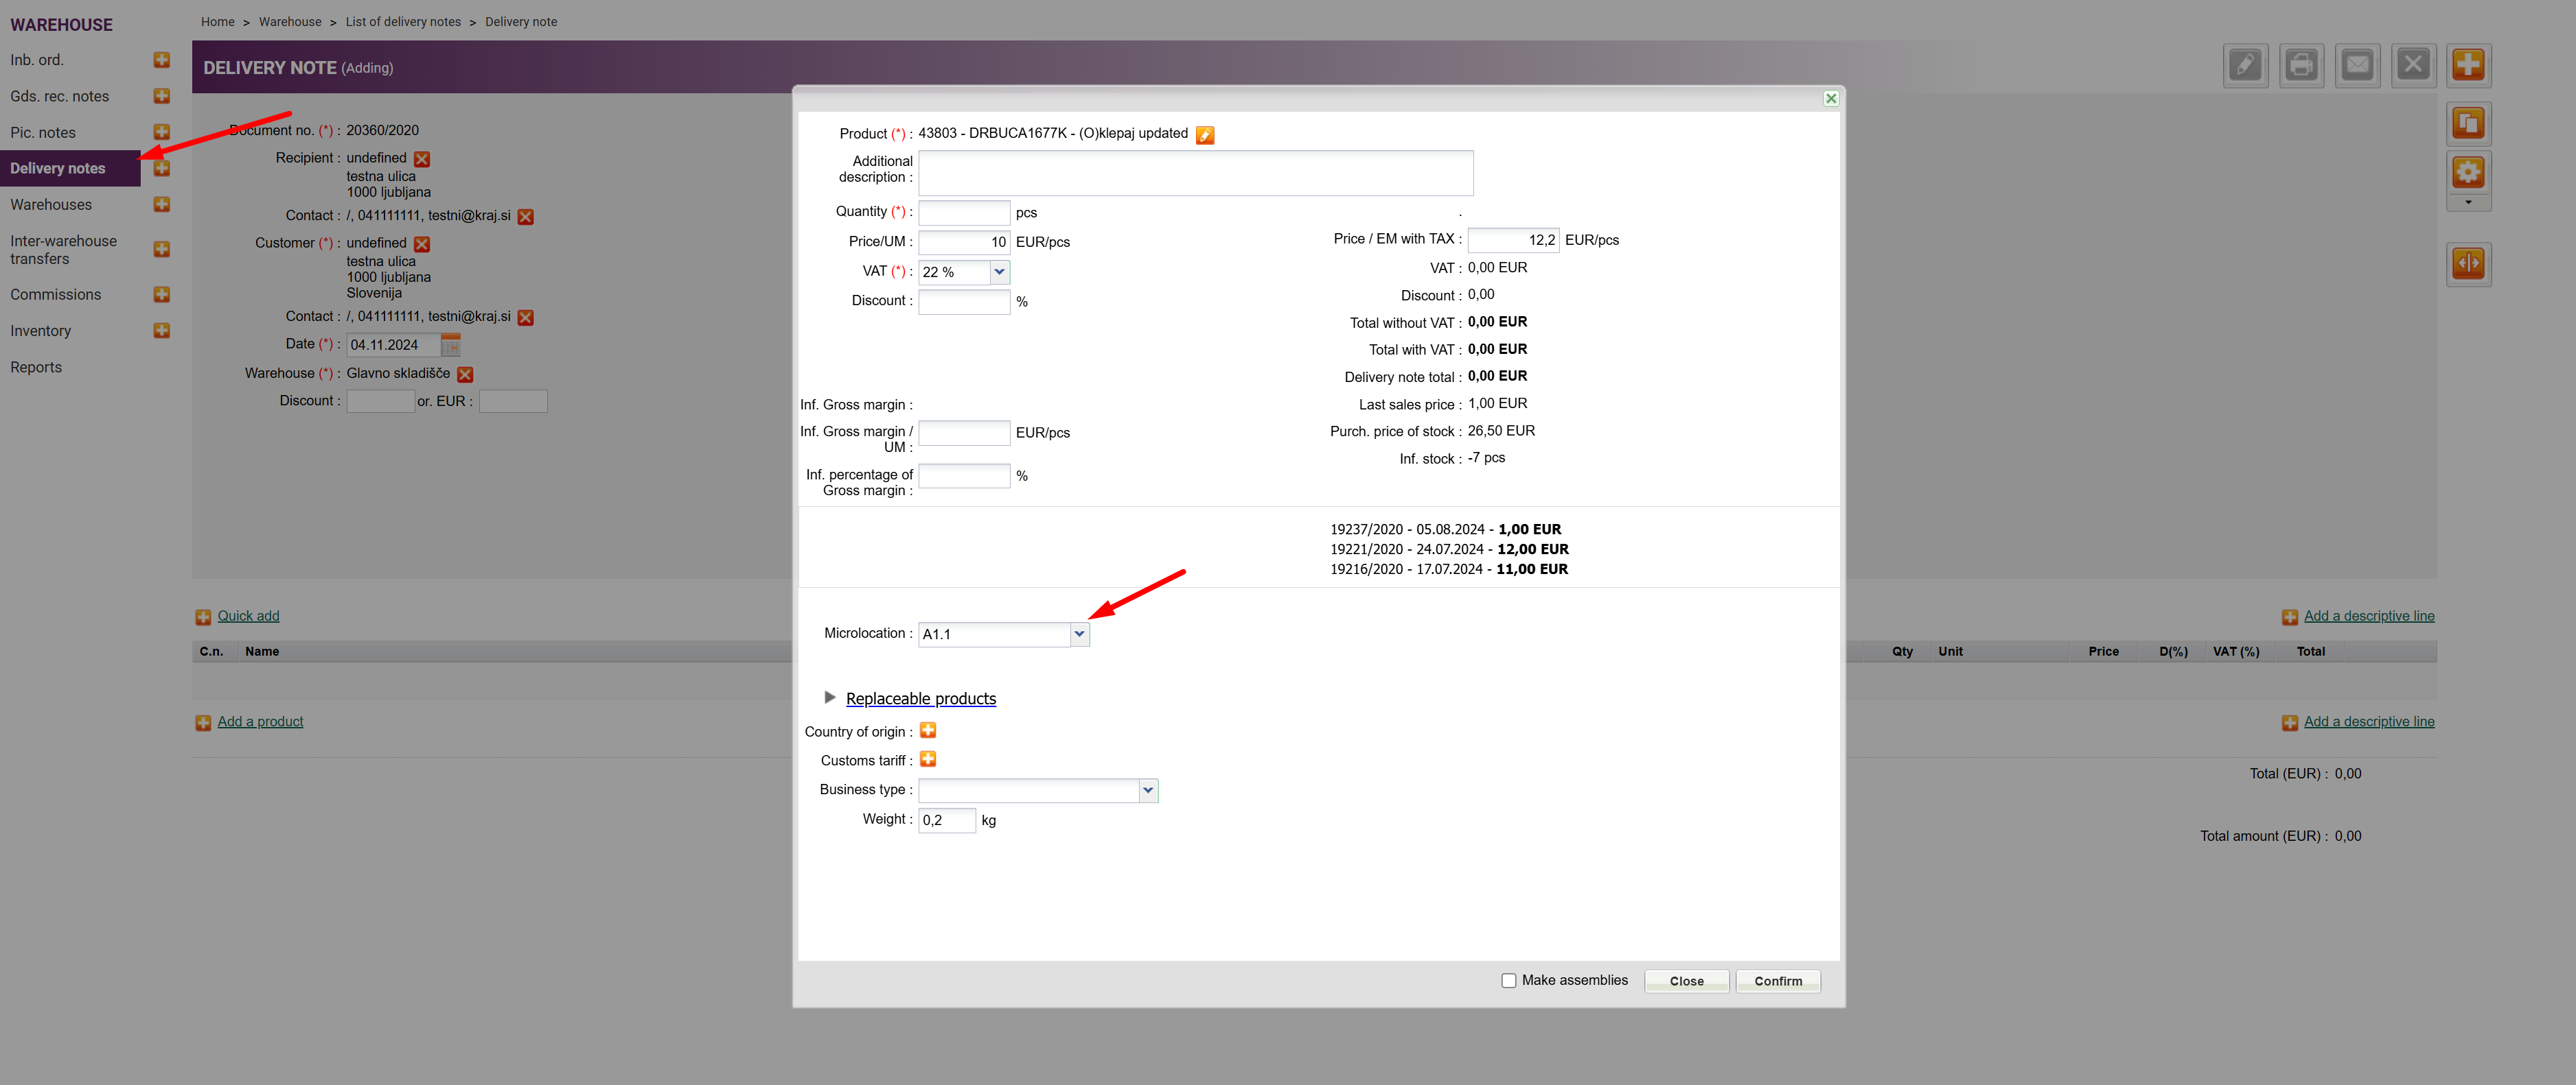Expand Replaceable products section
2576x1085 pixels.
point(919,698)
